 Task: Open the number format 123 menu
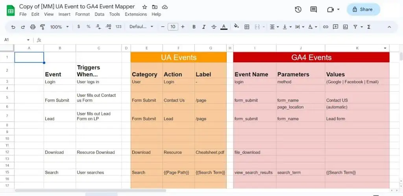pos(118,27)
